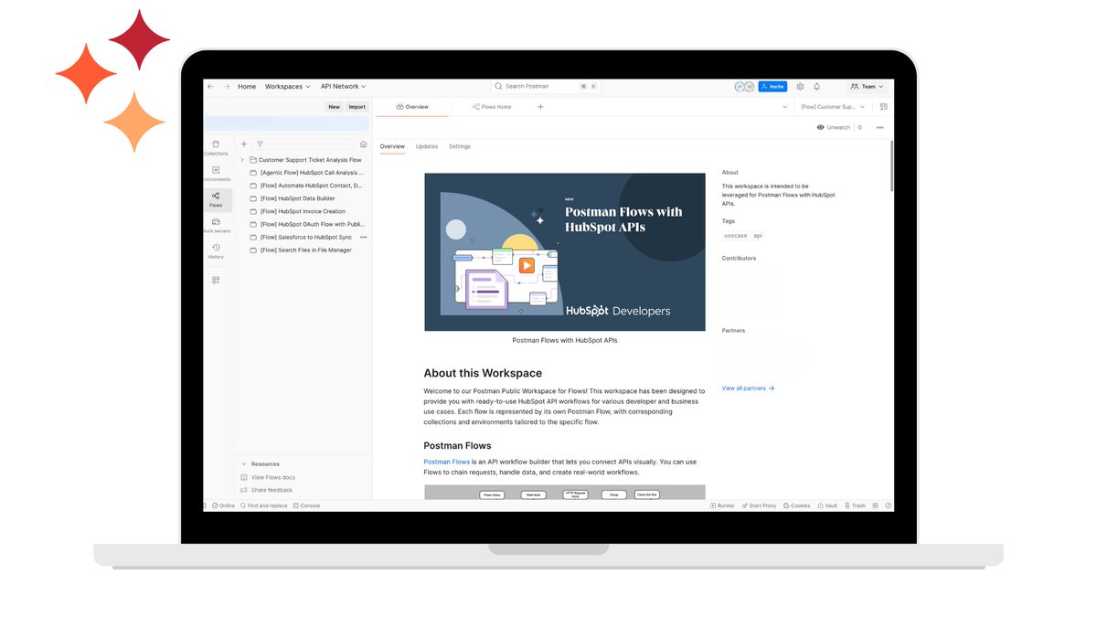This screenshot has height=617, width=1097.
Task: Click the blue Invite button
Action: tap(772, 86)
